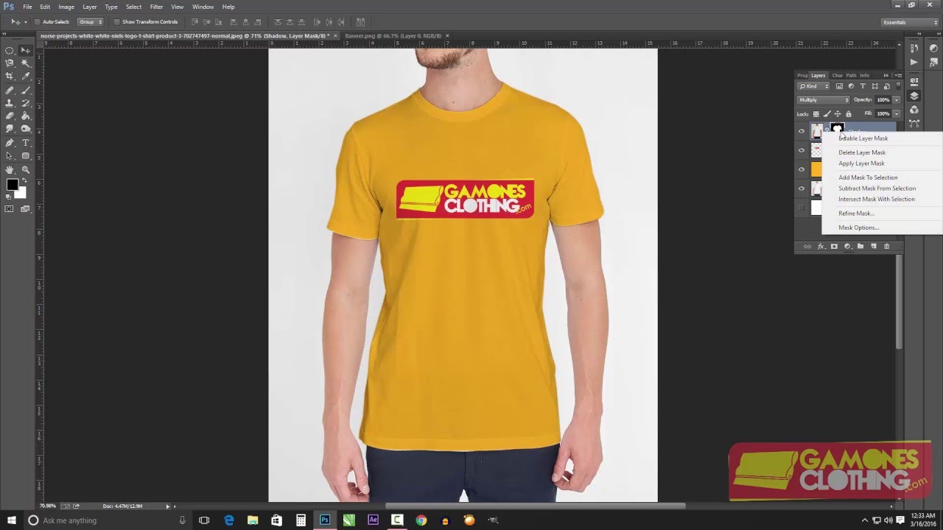The height and width of the screenshot is (530, 943).
Task: Select the Move tool
Action: tap(25, 51)
